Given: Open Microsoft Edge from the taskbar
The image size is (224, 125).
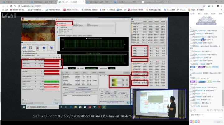Looking at the screenshot, I should (x=71, y=107).
